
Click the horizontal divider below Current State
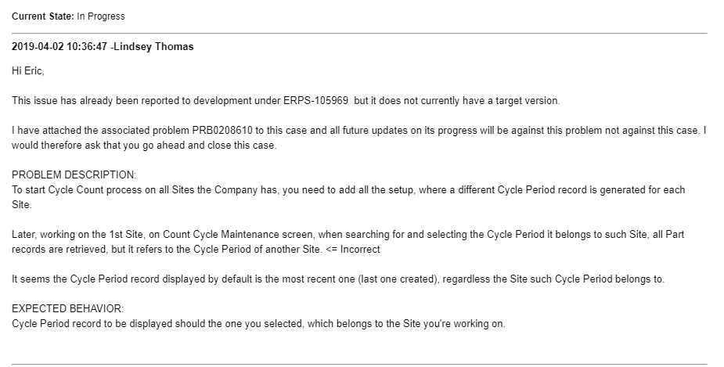[359, 33]
